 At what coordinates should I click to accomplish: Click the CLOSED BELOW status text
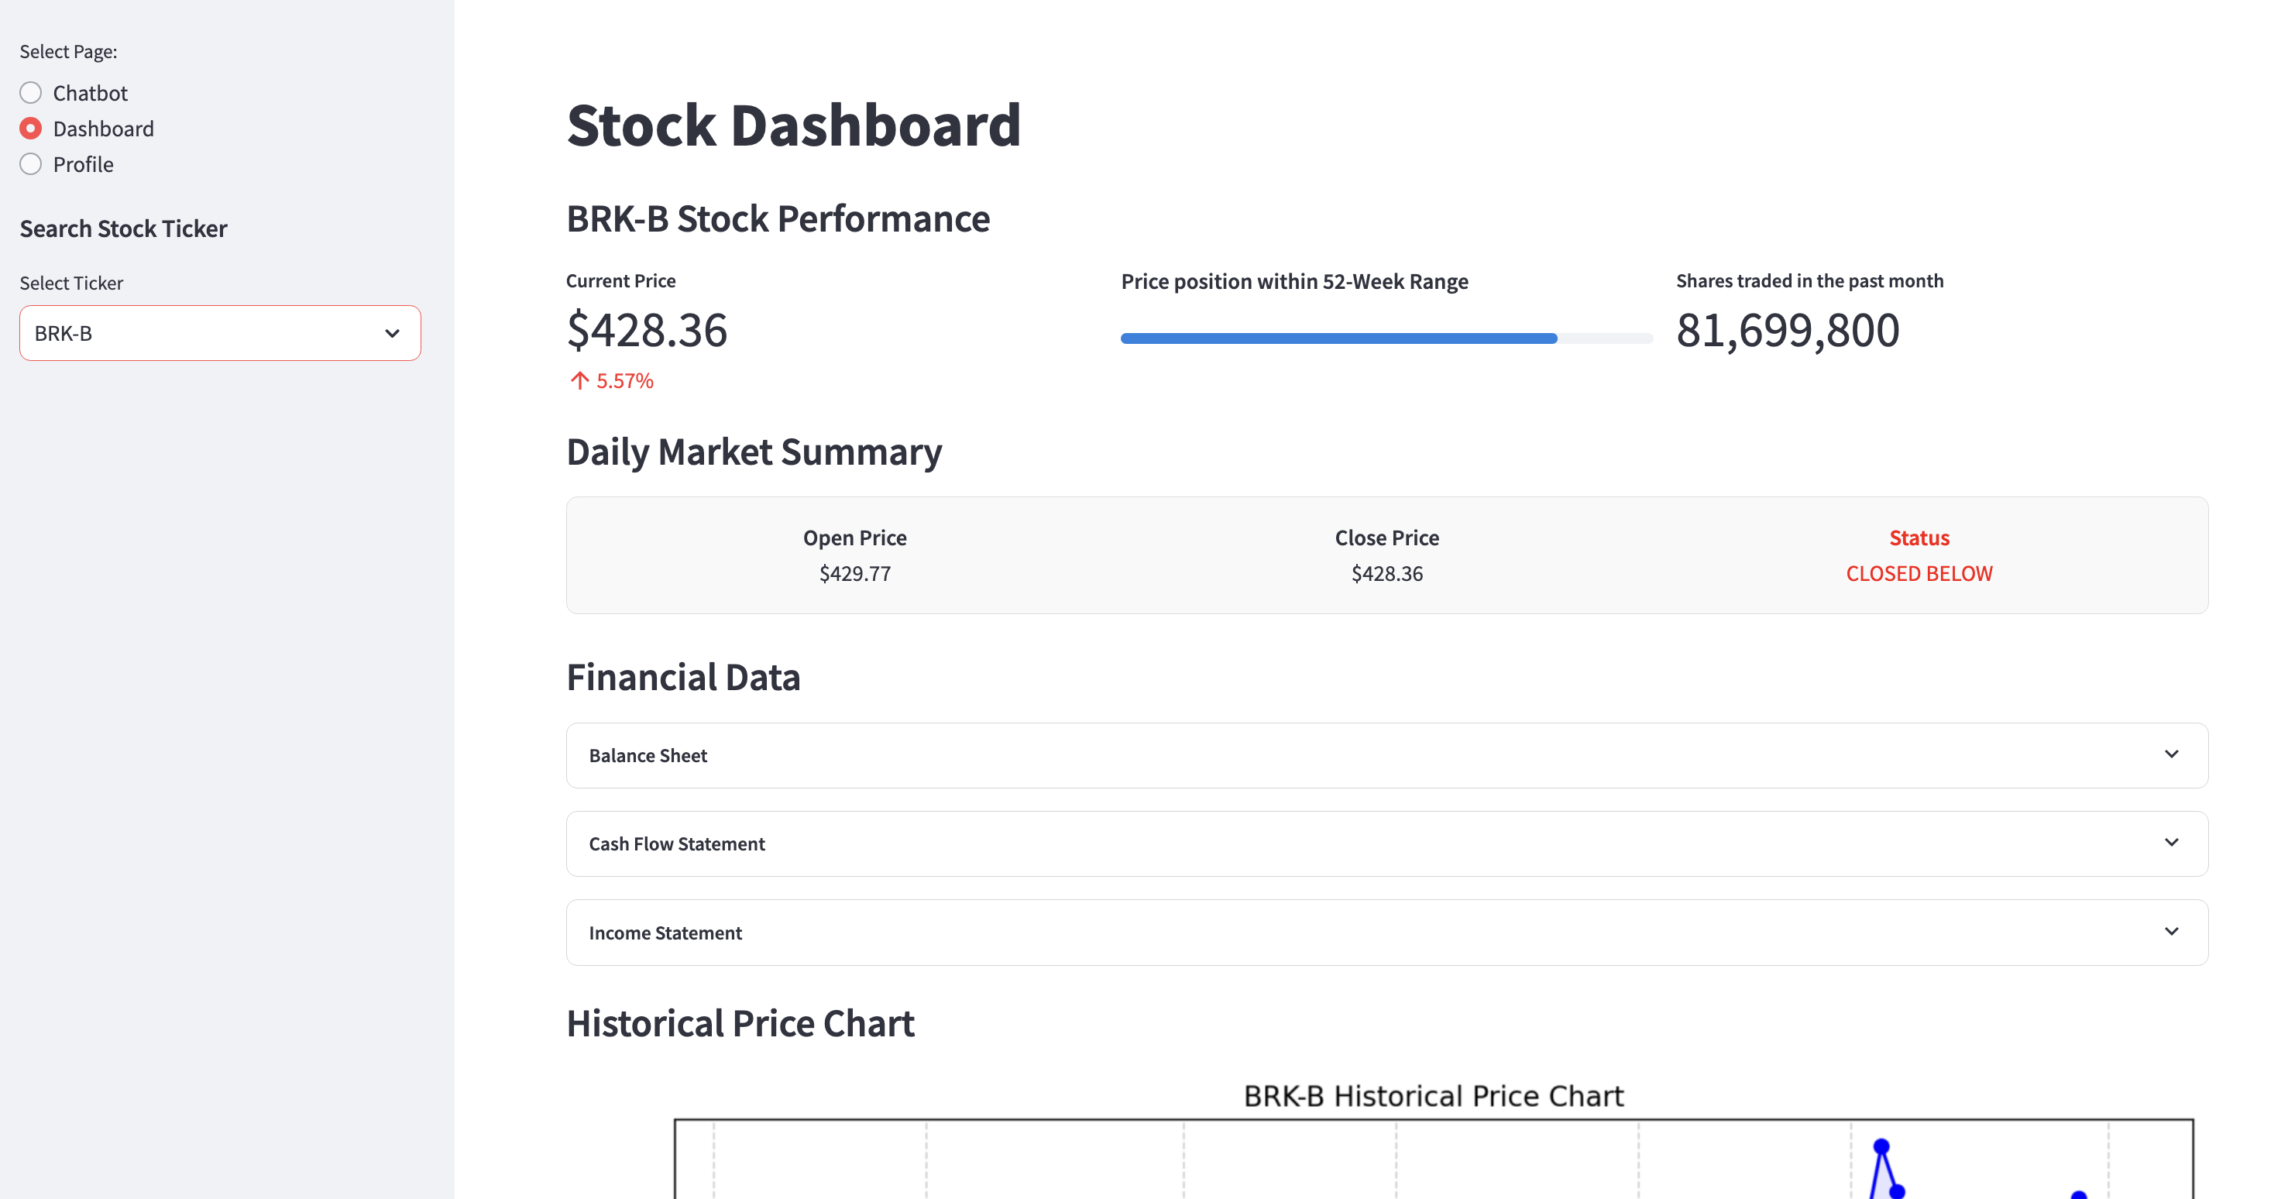(1919, 574)
